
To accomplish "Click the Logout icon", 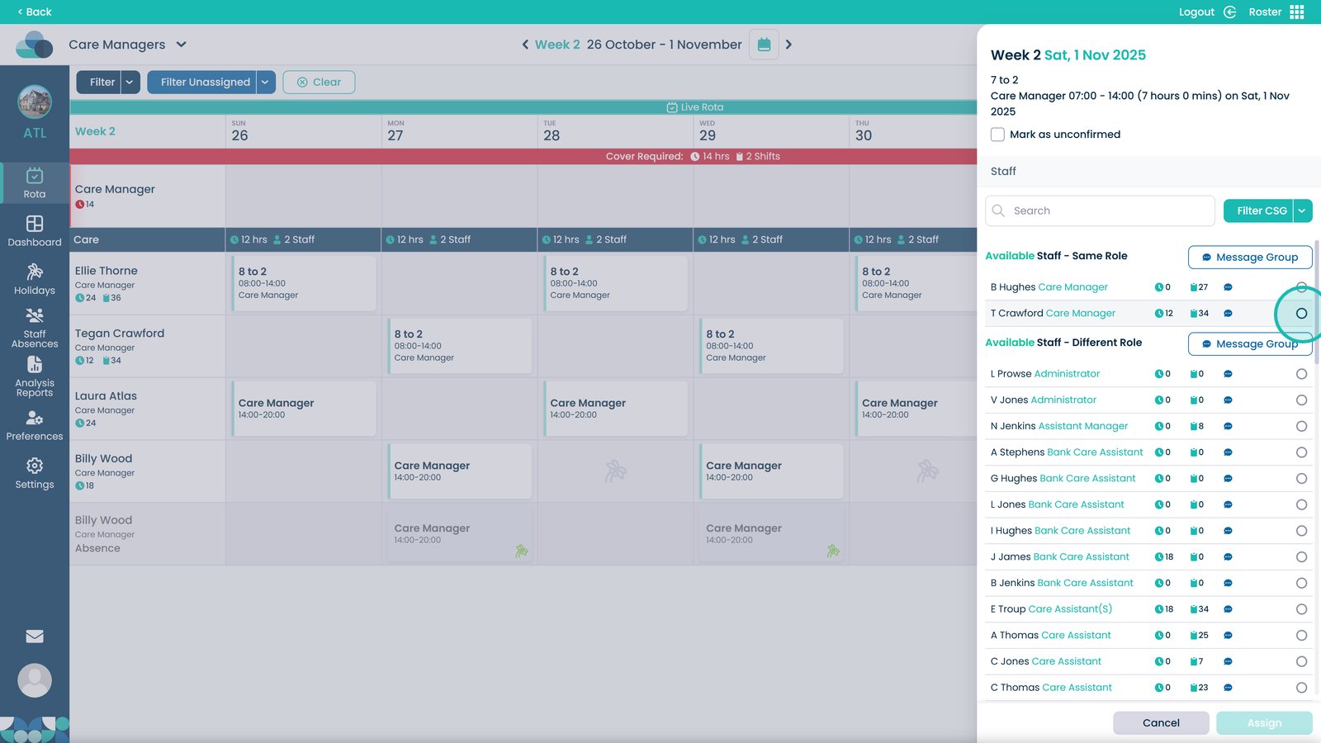I will [x=1229, y=12].
